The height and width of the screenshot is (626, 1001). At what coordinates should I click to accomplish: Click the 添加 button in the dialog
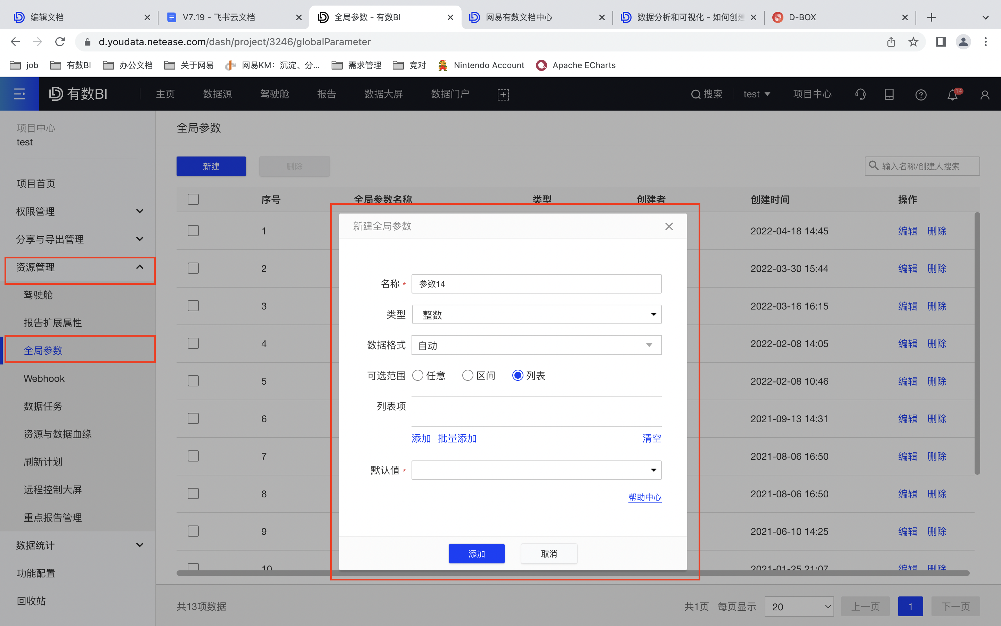[x=476, y=554]
